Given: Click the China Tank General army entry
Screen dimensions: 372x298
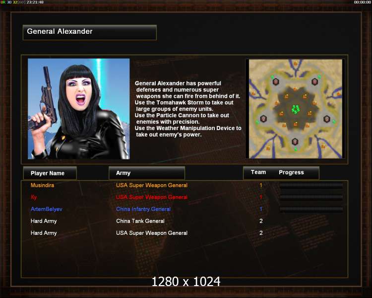Looking at the screenshot, I should coord(140,221).
